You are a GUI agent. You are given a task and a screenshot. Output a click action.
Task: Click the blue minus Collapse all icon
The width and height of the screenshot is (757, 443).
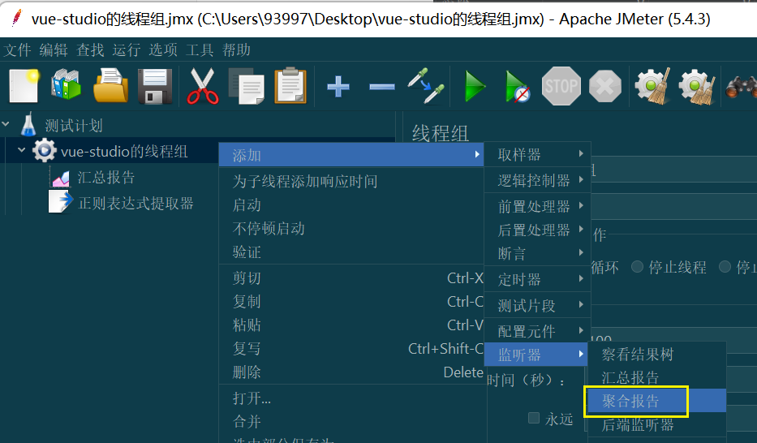point(382,87)
